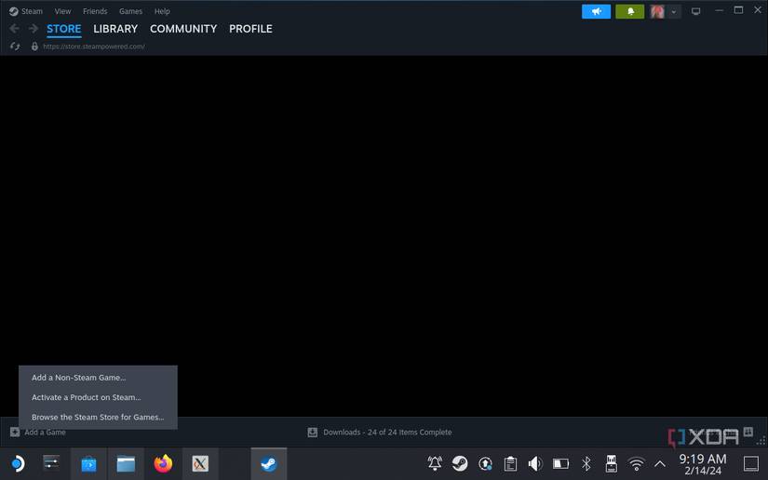Click the updates tray icon
Screen dimensions: 768x480
coord(485,463)
